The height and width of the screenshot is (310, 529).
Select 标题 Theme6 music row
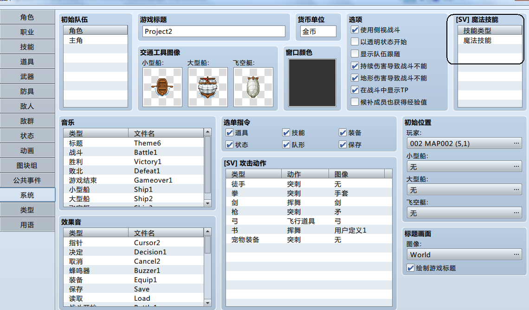(134, 143)
